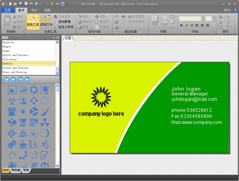The image size is (239, 181).
Task: Toggle italic font formatting
Action: click(186, 26)
